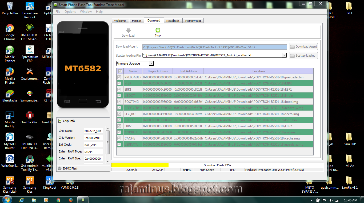This screenshot has height=203, width=364.
Task: Open Sam FRP folder on desktop
Action: coord(350,139)
